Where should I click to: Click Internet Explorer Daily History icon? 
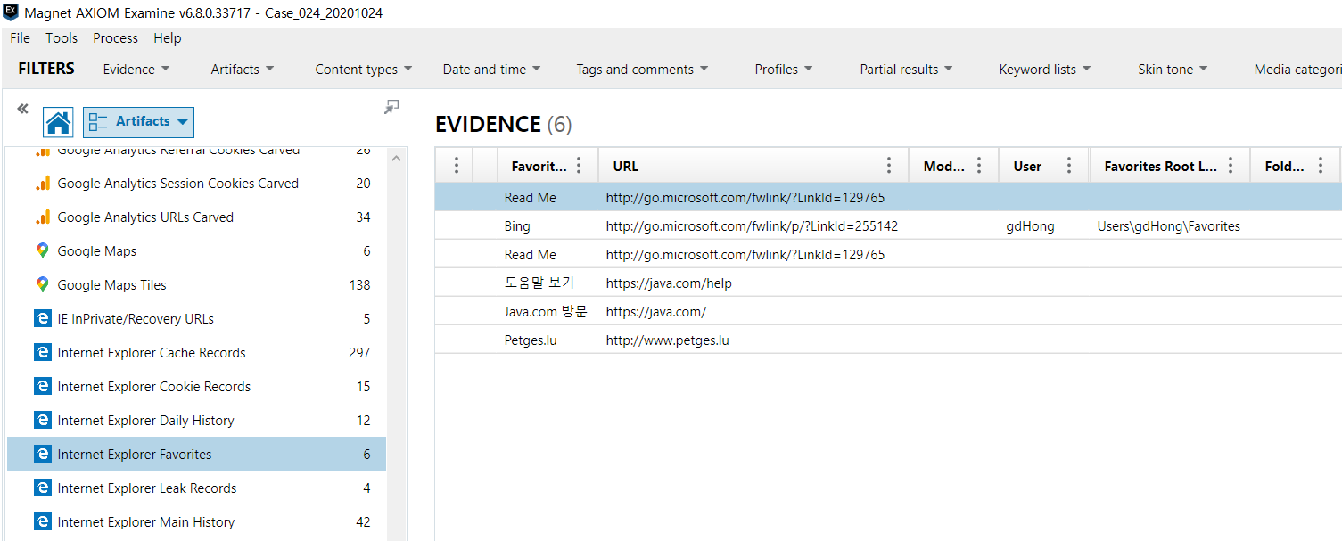[42, 421]
